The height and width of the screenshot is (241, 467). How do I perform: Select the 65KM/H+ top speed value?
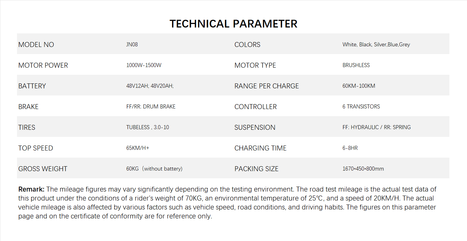point(138,148)
